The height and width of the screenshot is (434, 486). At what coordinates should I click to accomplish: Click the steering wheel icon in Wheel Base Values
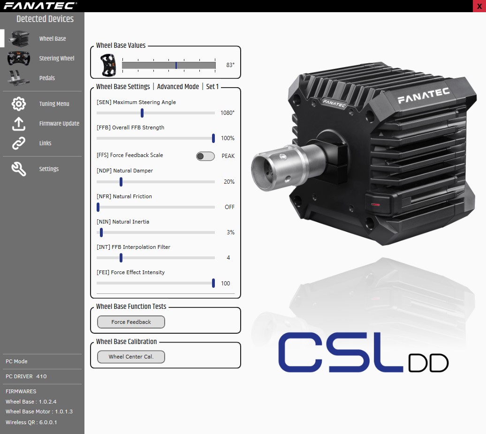108,65
